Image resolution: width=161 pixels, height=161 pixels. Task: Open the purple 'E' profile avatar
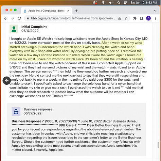click(x=148, y=18)
